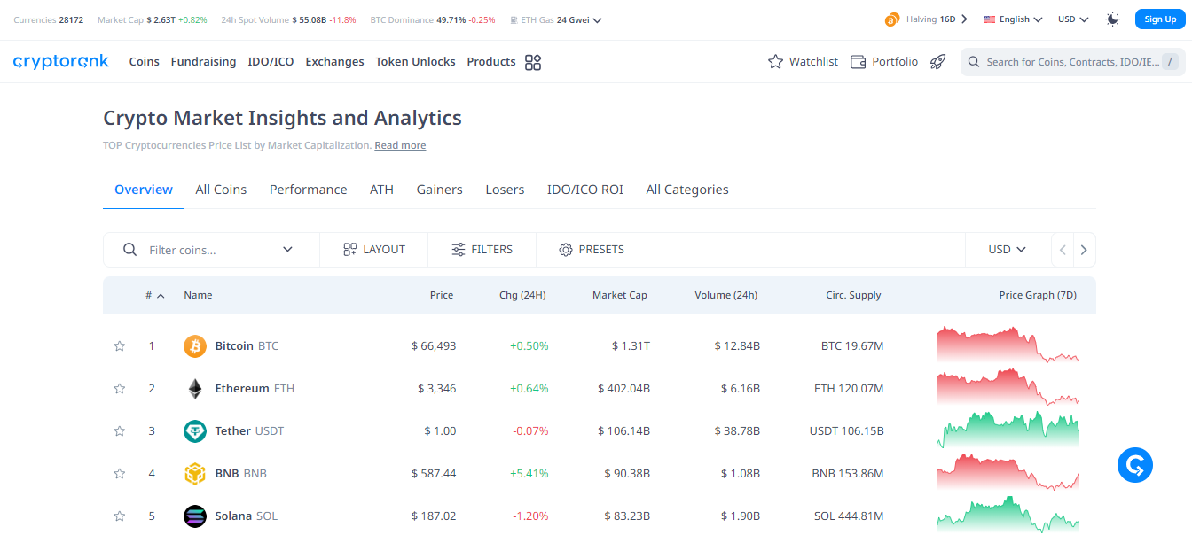Open the Token Unlocks menu

point(415,62)
